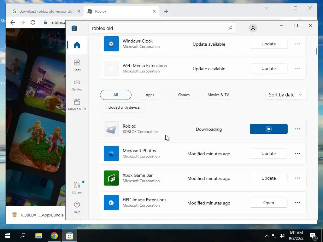The height and width of the screenshot is (242, 323).
Task: Switch to Chrome from the taskbar
Action: point(54,236)
